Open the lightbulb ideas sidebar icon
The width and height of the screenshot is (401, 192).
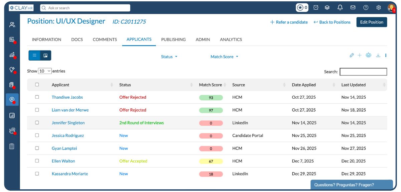[x=12, y=70]
